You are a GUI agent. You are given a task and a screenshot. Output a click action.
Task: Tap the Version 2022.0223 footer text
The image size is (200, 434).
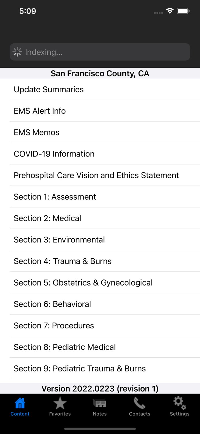(100, 389)
